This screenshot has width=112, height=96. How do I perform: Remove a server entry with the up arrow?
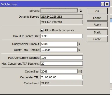coord(81,10)
